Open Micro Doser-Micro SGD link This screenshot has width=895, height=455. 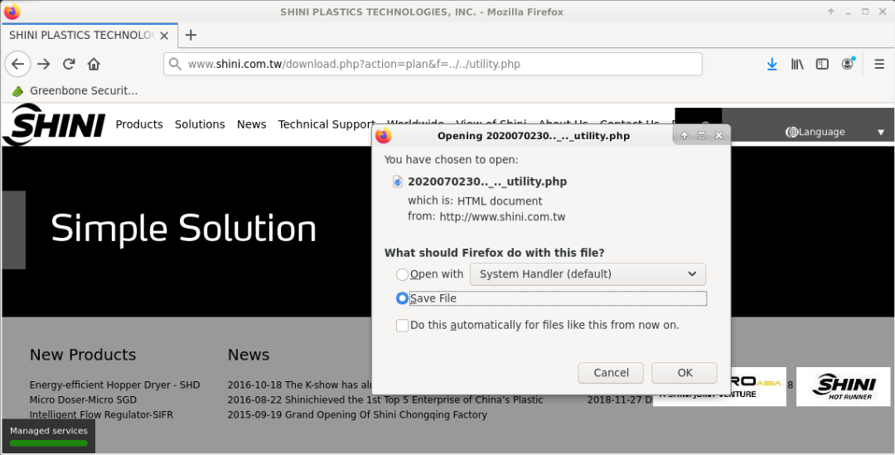click(84, 399)
